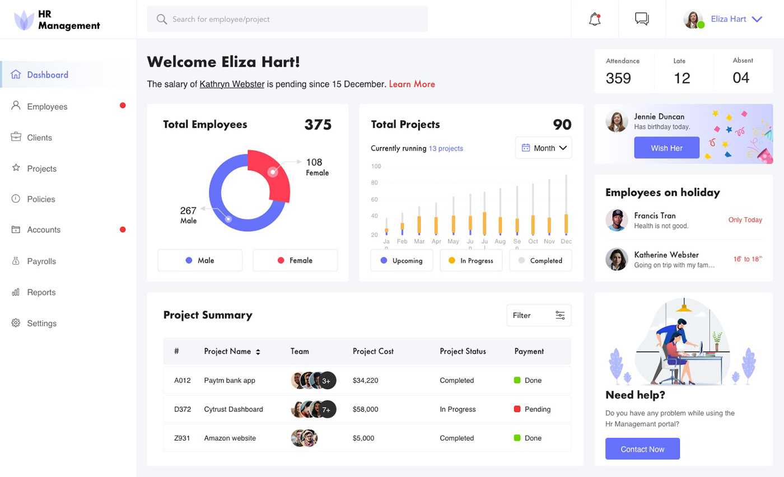This screenshot has width=784, height=477.
Task: Click the notification bell icon
Action: coord(595,19)
